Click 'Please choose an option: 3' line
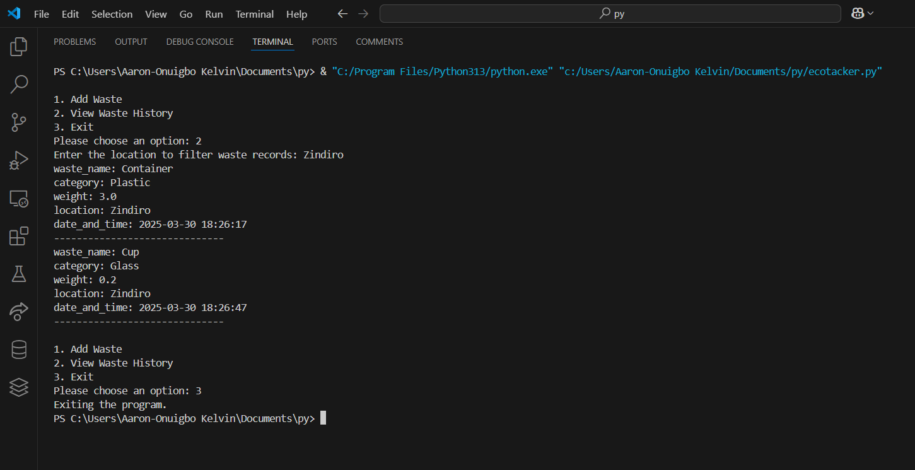Screen dimensions: 915x470 [127, 391]
